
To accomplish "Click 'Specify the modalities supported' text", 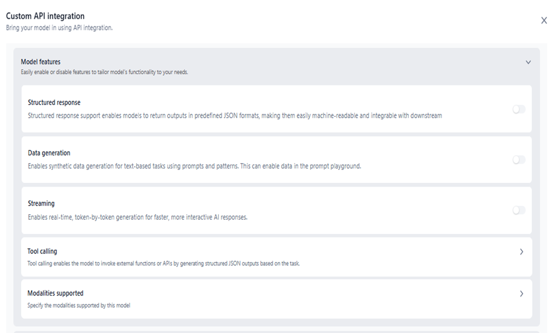I will coord(79,306).
